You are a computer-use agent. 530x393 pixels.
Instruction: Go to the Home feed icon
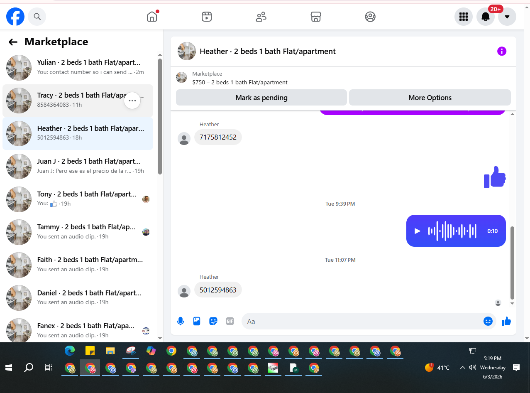pyautogui.click(x=152, y=17)
